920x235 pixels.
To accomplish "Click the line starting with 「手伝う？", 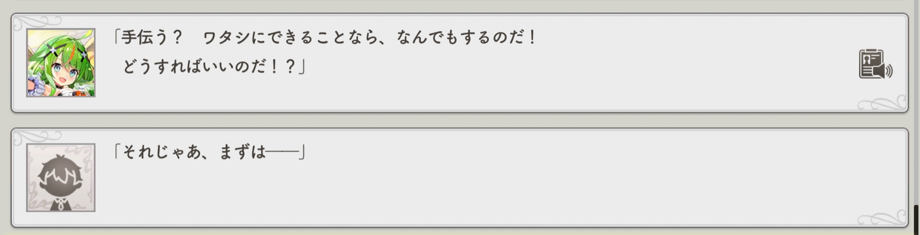I will (324, 37).
